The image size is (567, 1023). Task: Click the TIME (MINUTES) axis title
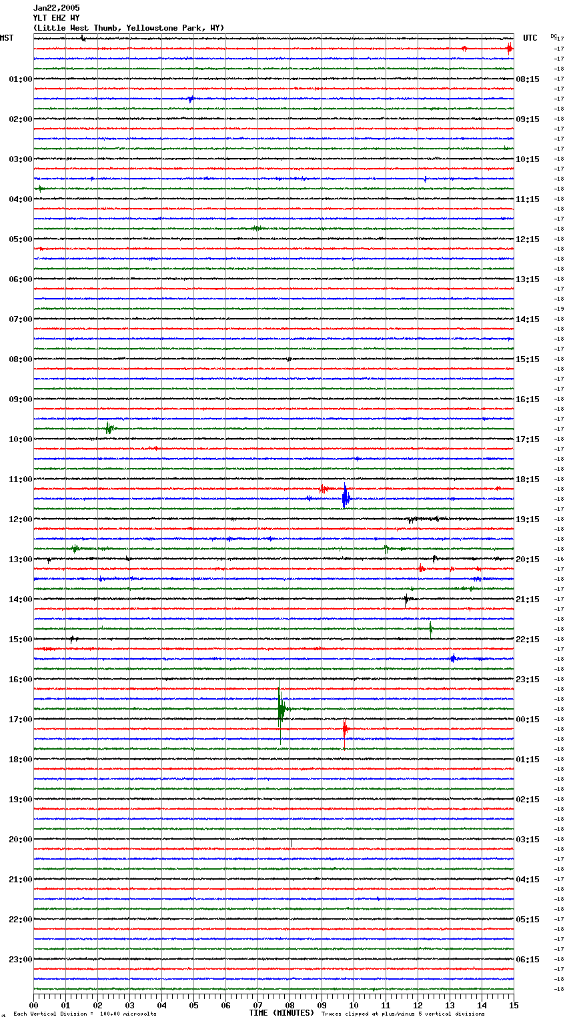tap(281, 1013)
